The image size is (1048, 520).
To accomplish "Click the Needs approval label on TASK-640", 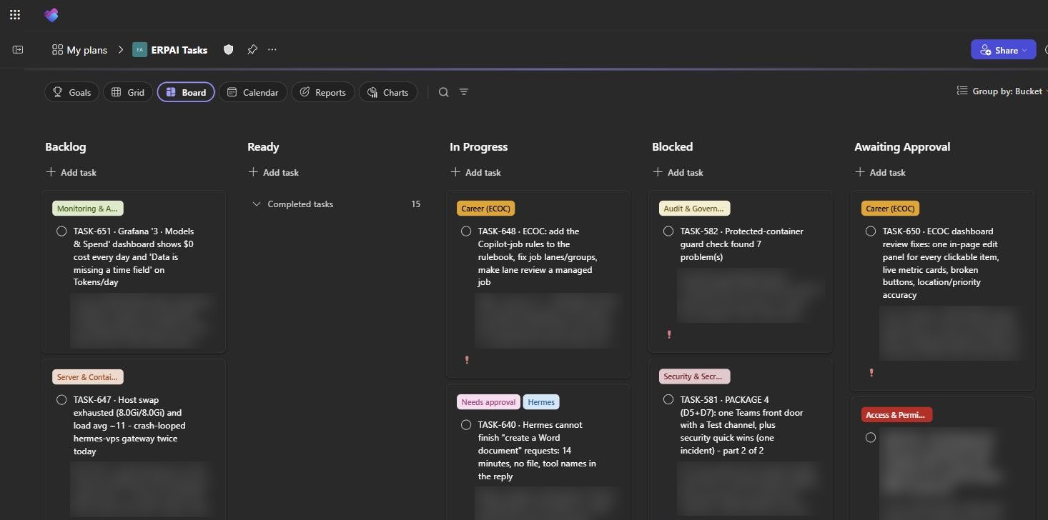I will click(488, 402).
